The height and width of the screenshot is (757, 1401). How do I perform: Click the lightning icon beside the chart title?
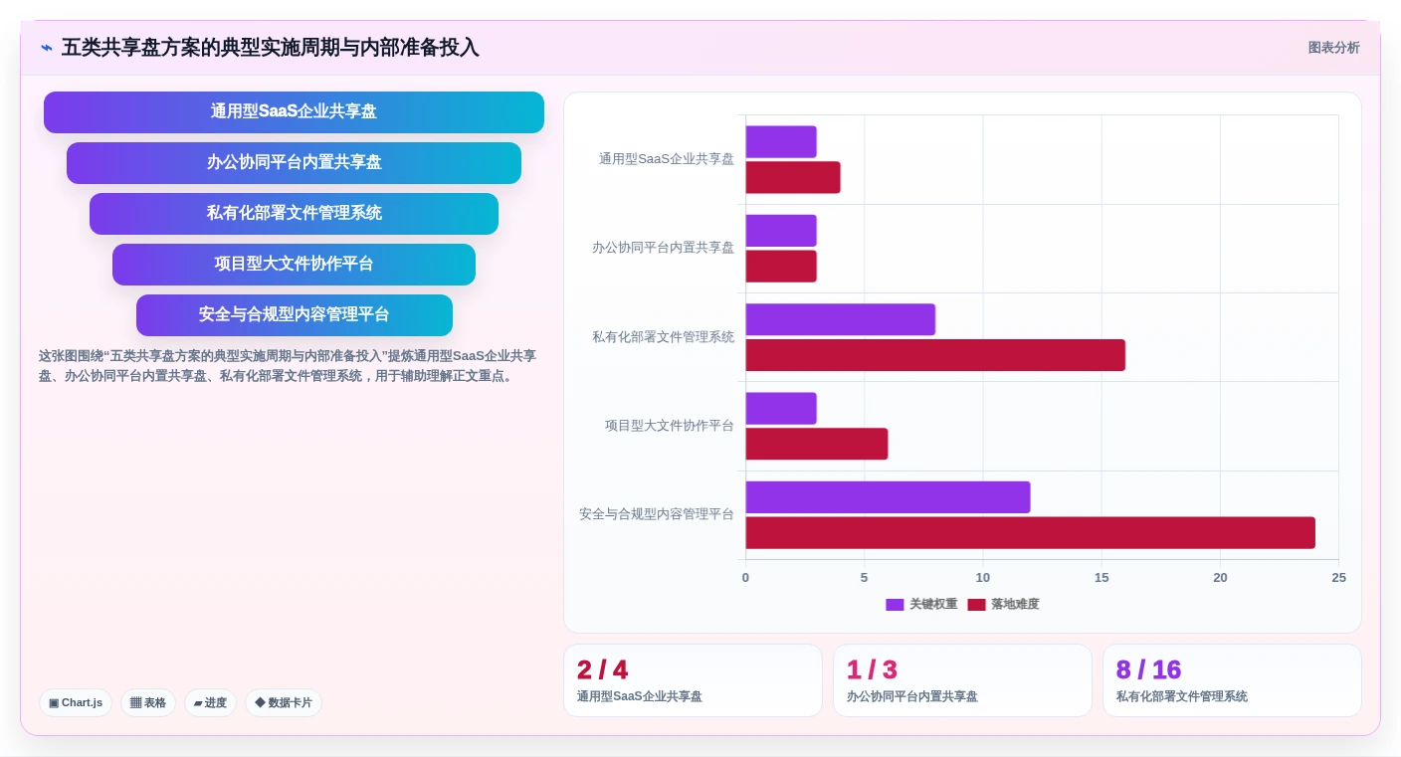[47, 48]
